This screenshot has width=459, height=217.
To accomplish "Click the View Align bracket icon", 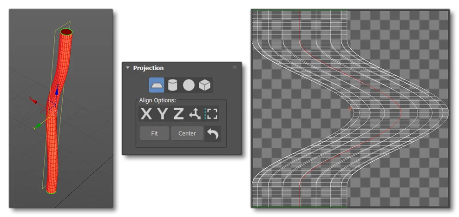I will click(x=211, y=114).
